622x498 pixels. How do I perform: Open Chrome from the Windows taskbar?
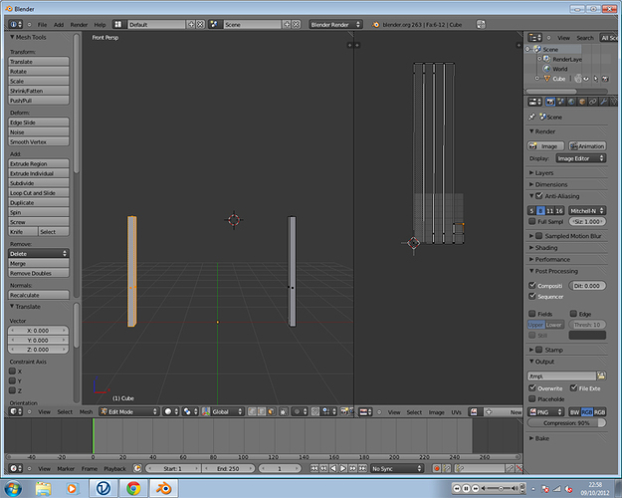[133, 488]
